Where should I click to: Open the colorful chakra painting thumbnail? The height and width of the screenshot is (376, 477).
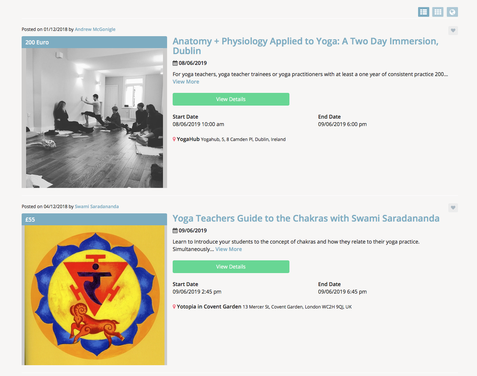94,295
